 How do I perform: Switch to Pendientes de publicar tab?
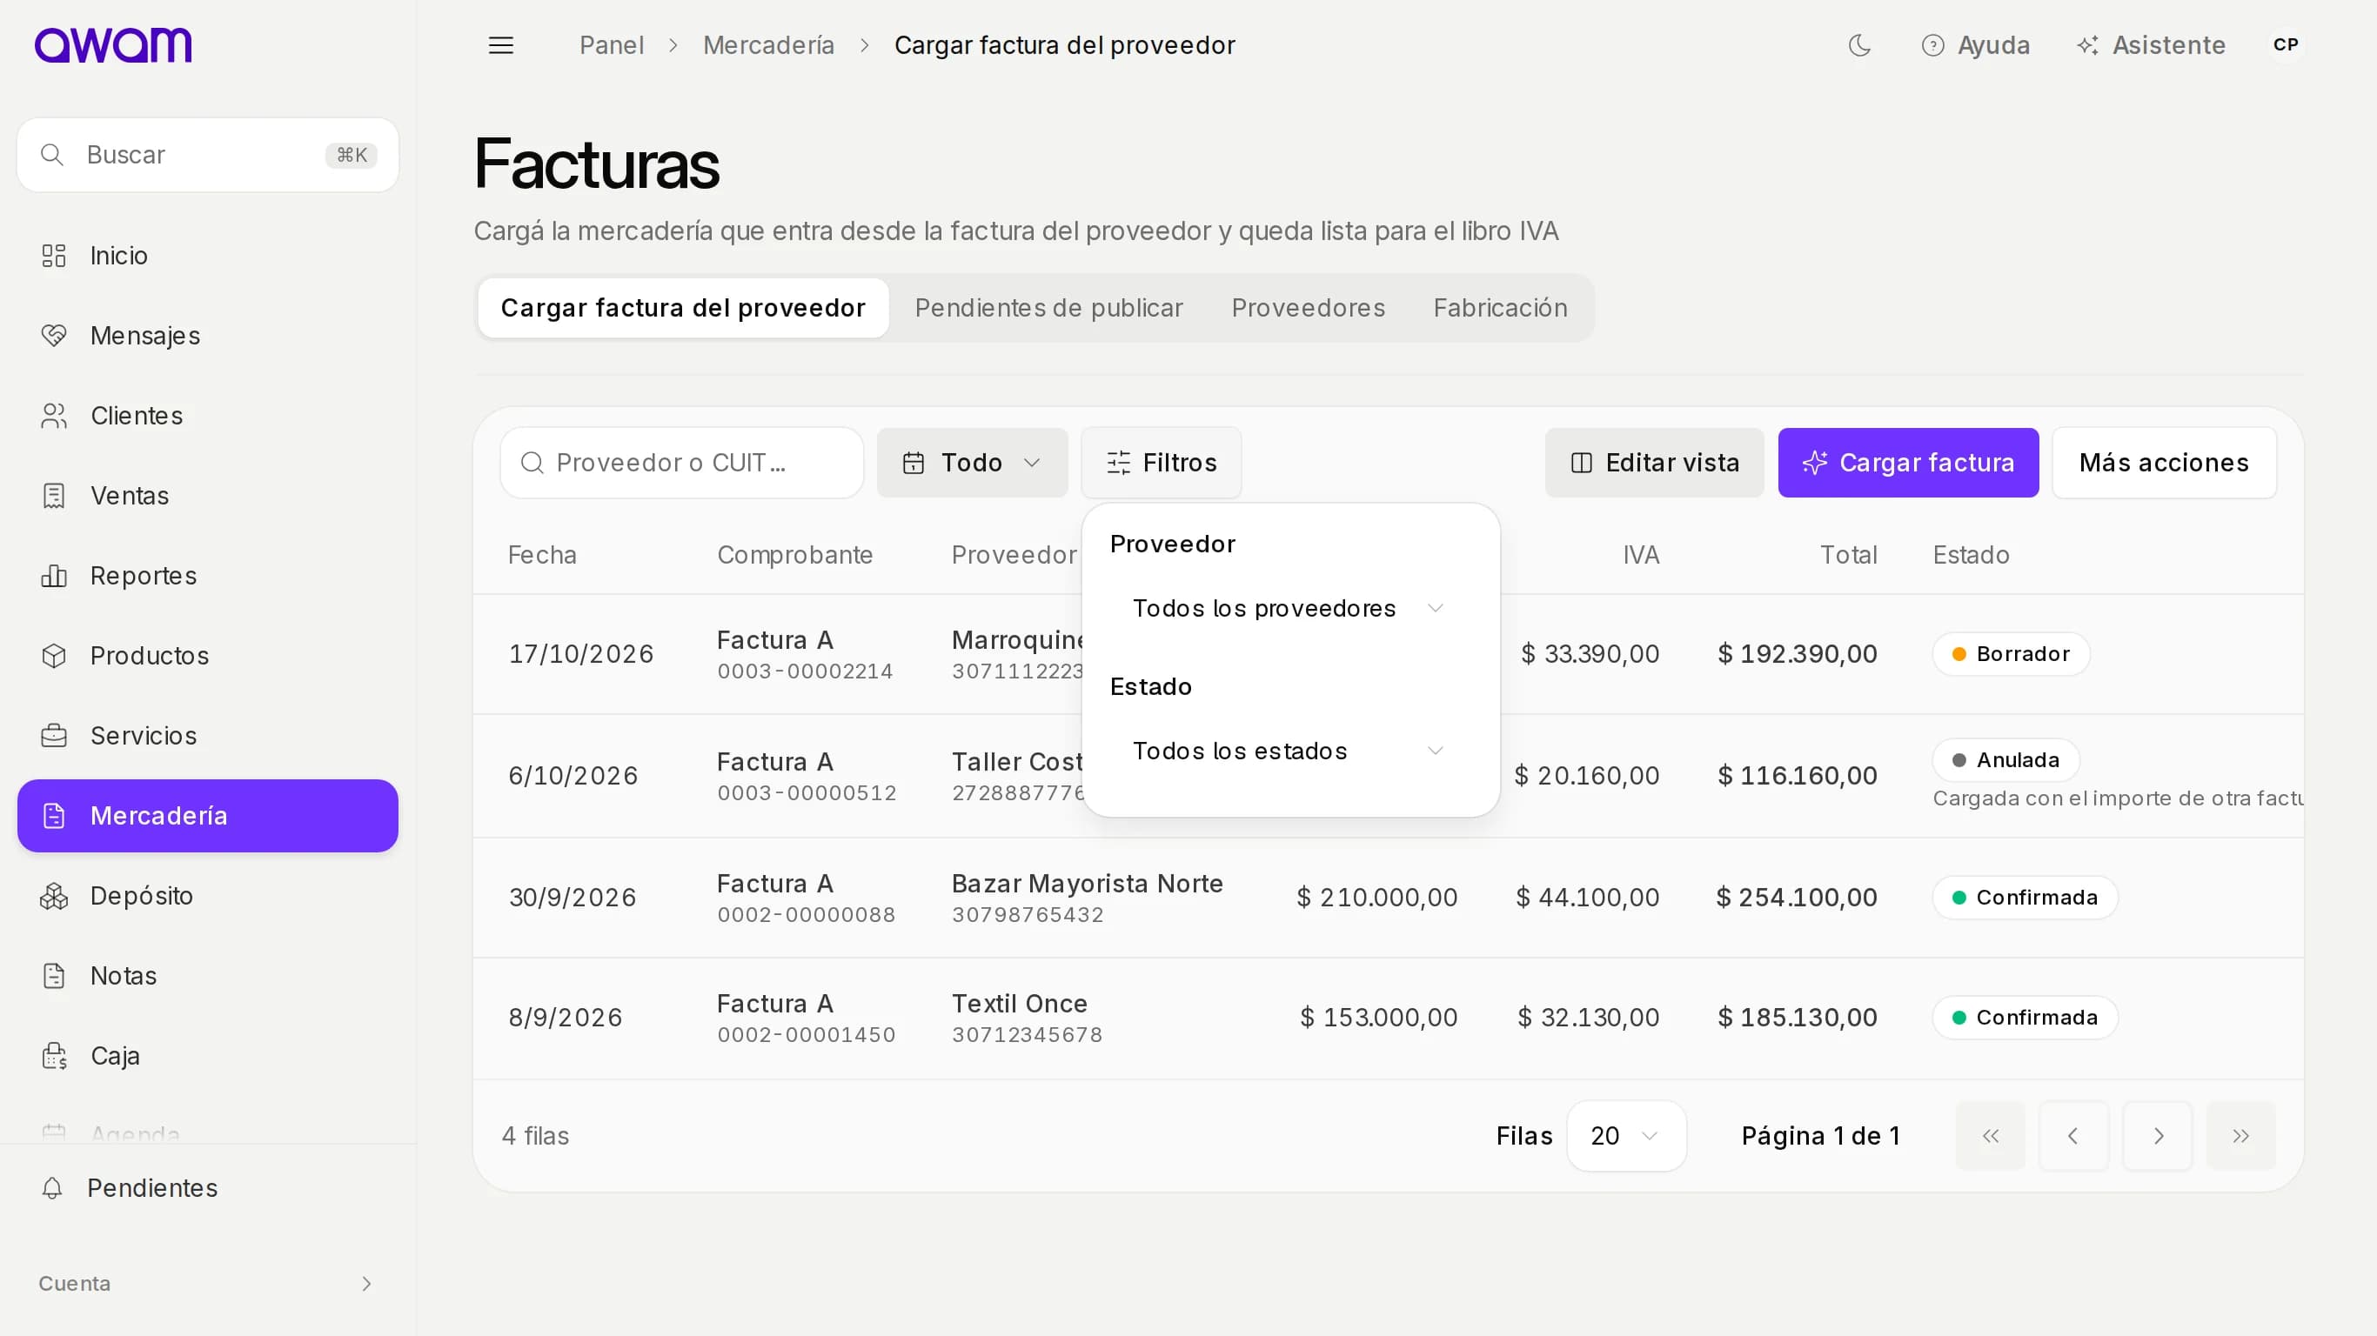(1048, 308)
